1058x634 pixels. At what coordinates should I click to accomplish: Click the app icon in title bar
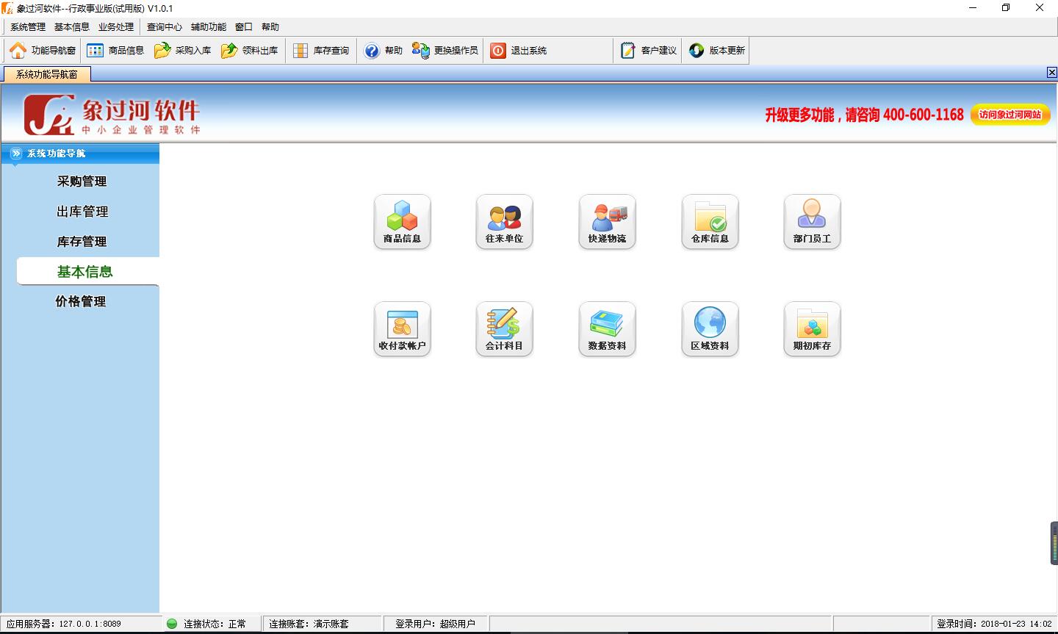[7, 8]
